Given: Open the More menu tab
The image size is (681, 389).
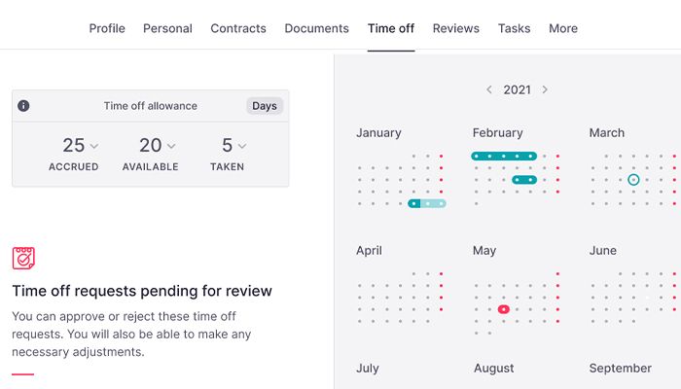Looking at the screenshot, I should (562, 28).
